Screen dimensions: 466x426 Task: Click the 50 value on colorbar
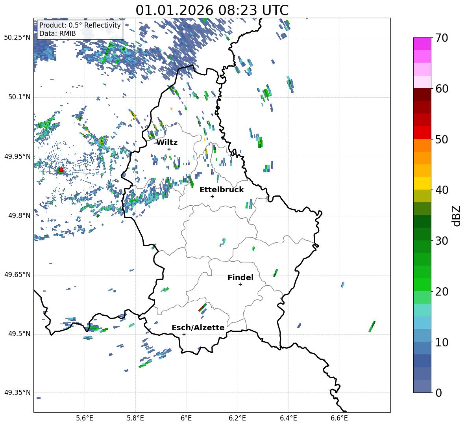441,140
